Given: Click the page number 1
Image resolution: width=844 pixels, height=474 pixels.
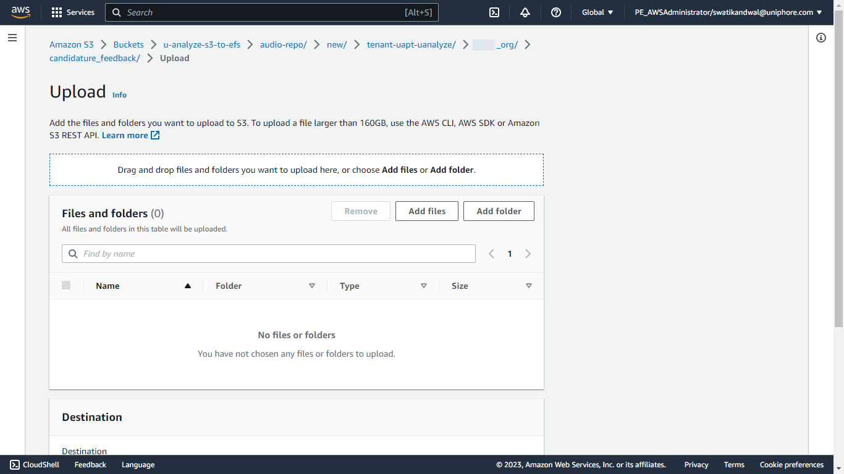Looking at the screenshot, I should click(x=510, y=254).
